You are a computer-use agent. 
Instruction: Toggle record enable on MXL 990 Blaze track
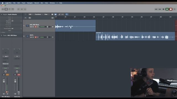tap(36, 27)
